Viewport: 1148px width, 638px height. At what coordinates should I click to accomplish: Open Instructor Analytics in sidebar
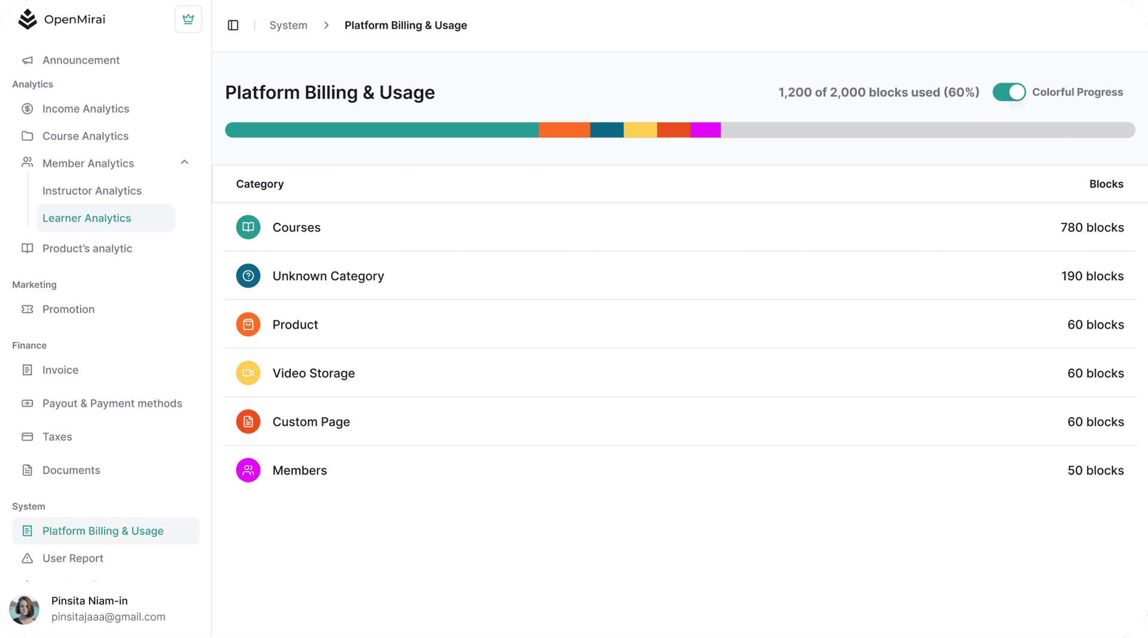[92, 191]
